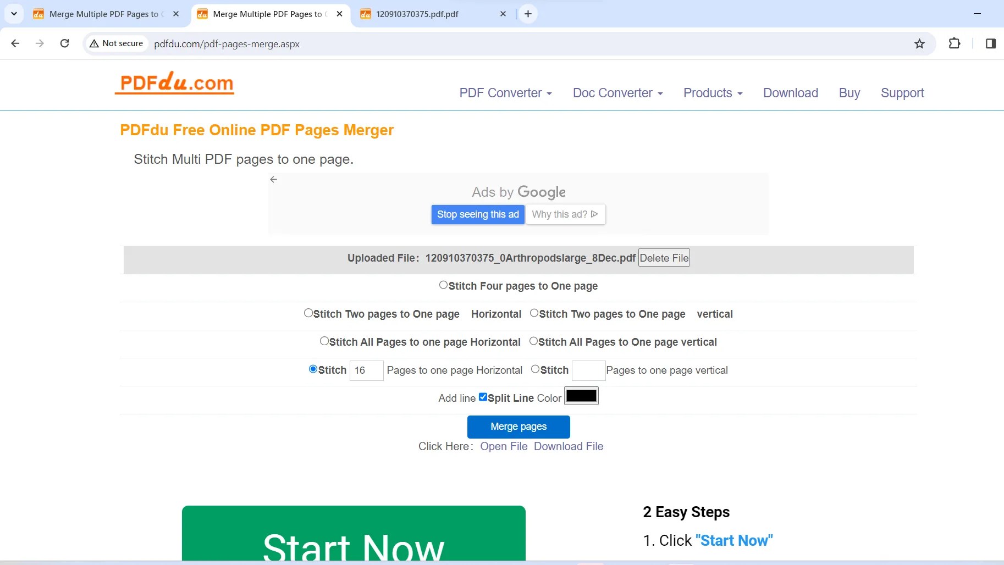Select Stitch Four pages to One page

click(x=443, y=285)
